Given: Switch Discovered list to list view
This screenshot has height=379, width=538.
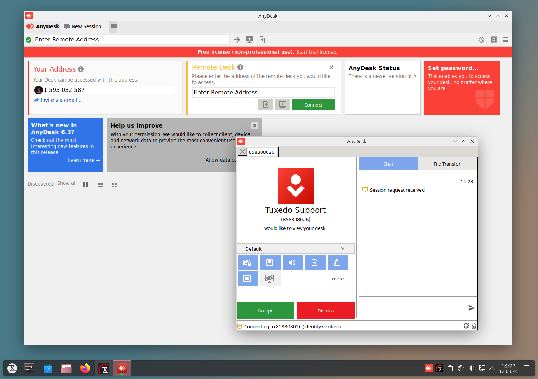Looking at the screenshot, I should click(100, 184).
